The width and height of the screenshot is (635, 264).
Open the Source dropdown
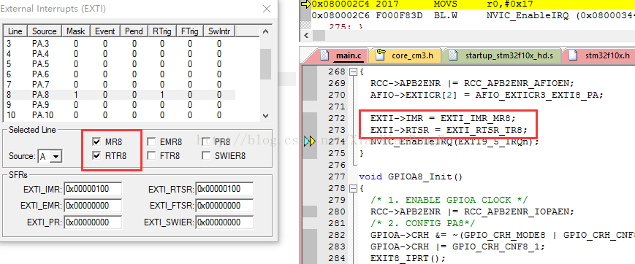tap(56, 157)
